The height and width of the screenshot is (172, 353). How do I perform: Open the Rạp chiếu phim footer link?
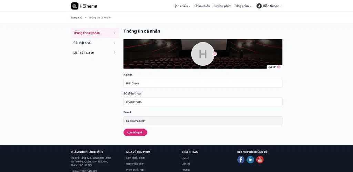(x=135, y=164)
